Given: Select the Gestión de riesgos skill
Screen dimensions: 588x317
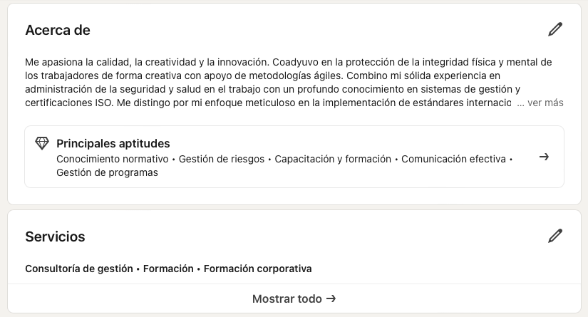Looking at the screenshot, I should pyautogui.click(x=222, y=159).
